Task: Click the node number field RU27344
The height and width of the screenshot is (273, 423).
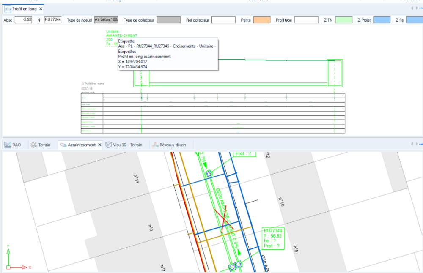Action: pyautogui.click(x=53, y=20)
